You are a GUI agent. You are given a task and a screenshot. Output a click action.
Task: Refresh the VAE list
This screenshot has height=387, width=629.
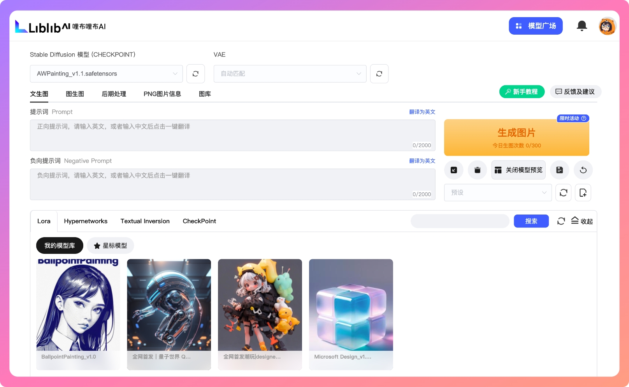pos(379,74)
